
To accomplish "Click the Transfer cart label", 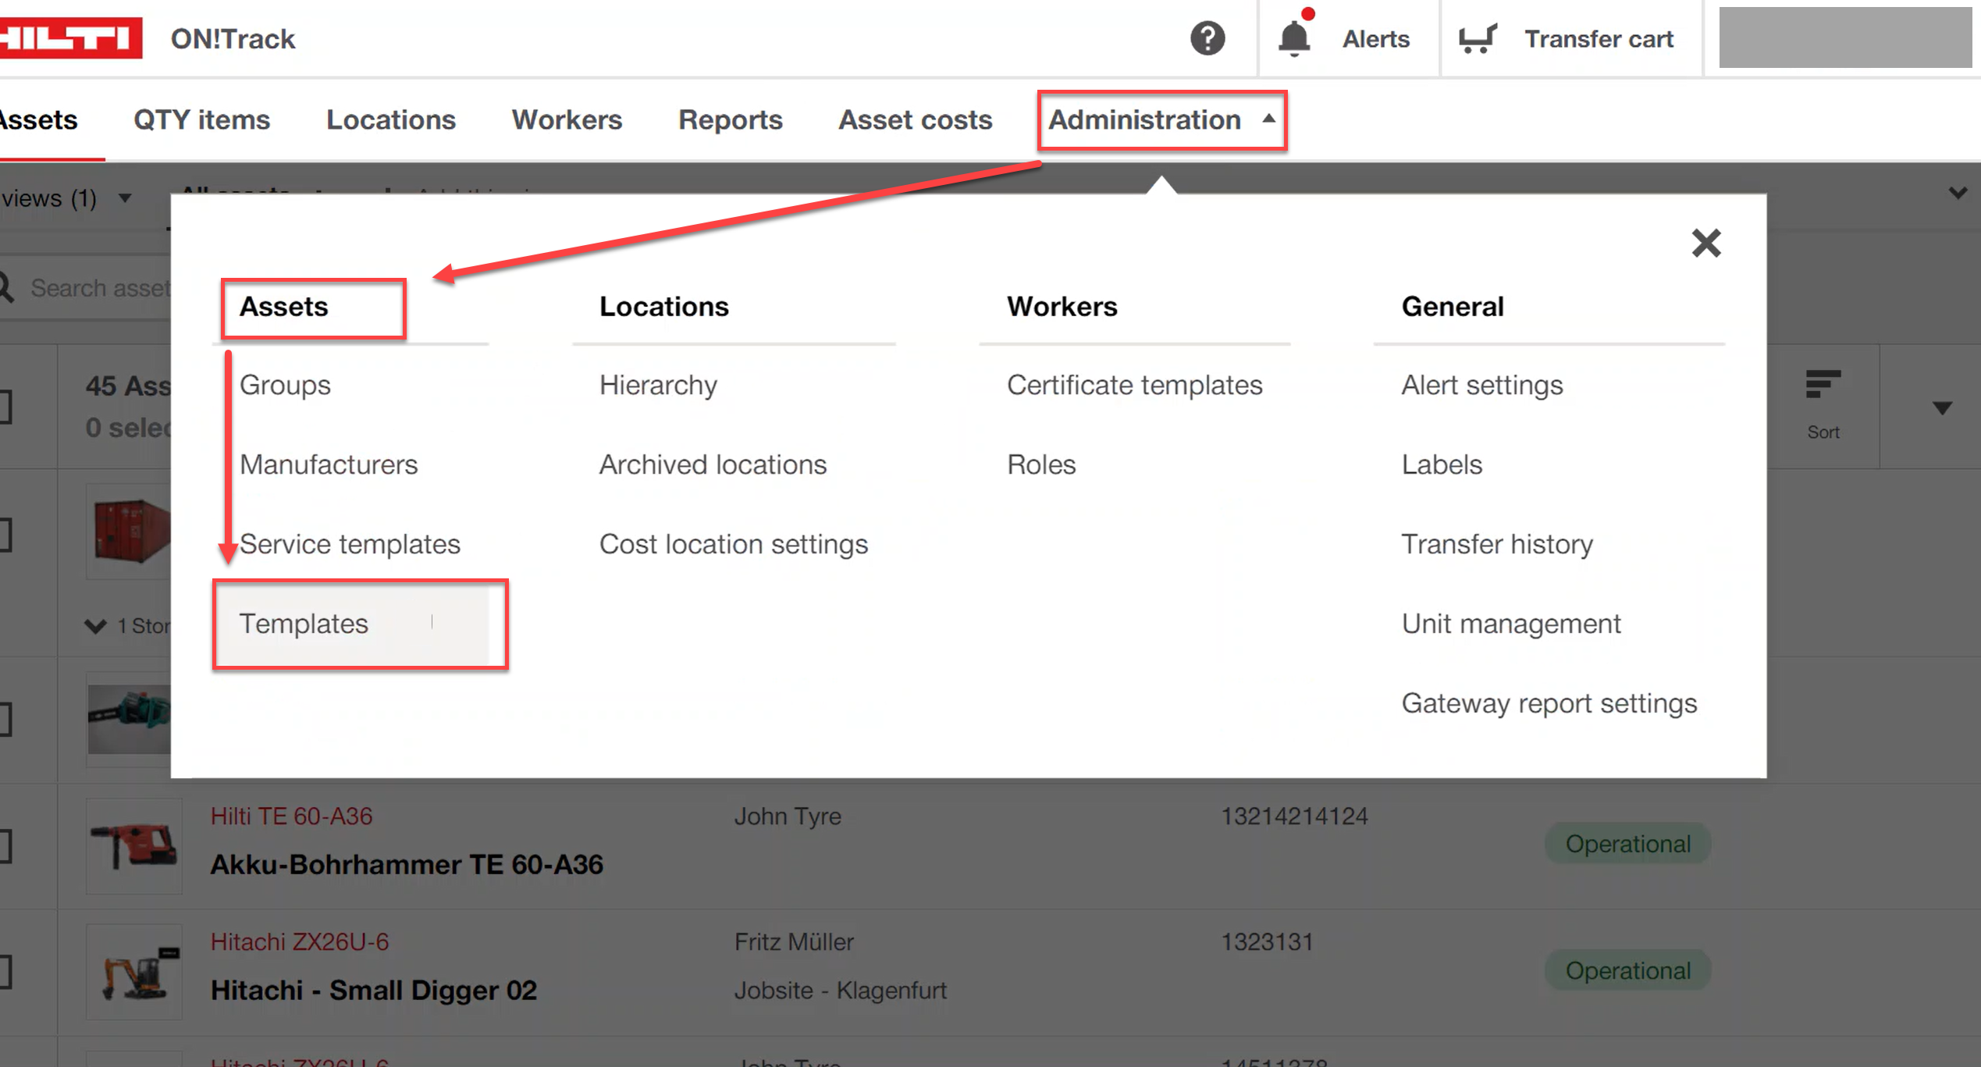I will pyautogui.click(x=1599, y=38).
